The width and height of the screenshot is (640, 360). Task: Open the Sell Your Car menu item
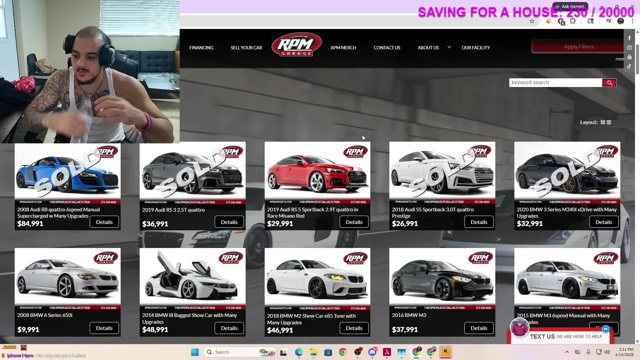tap(246, 47)
